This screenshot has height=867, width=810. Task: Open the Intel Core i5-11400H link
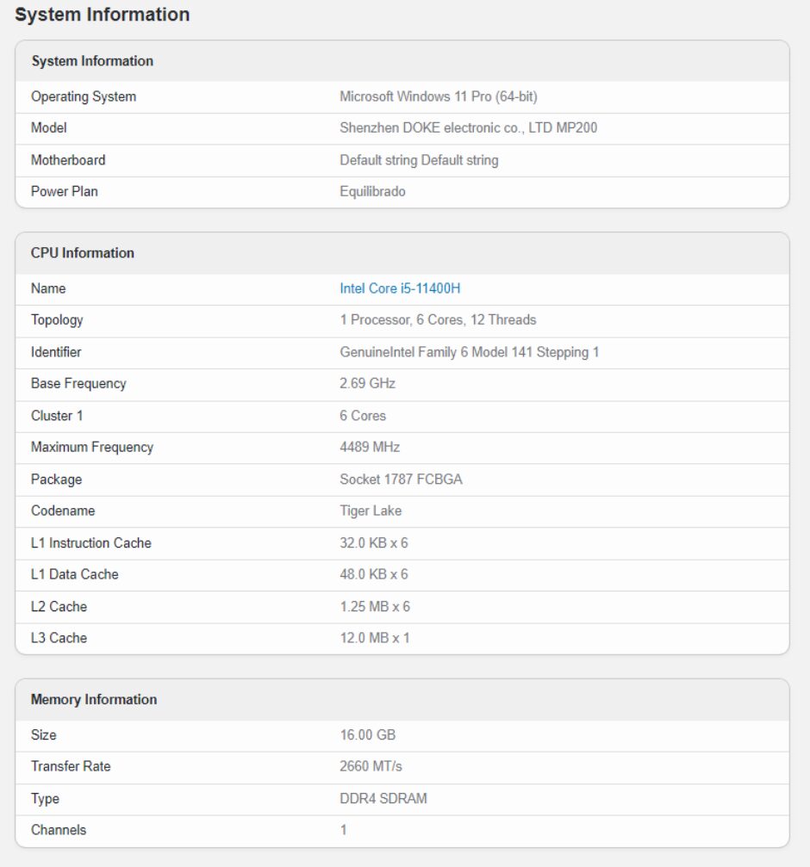click(400, 288)
